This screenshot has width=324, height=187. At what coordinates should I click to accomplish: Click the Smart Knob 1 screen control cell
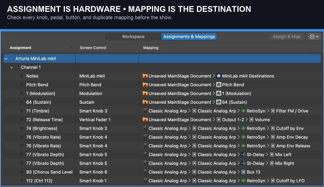[x=93, y=181]
